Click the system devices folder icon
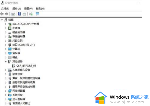The width and height of the screenshot is (150, 106). click(10, 95)
